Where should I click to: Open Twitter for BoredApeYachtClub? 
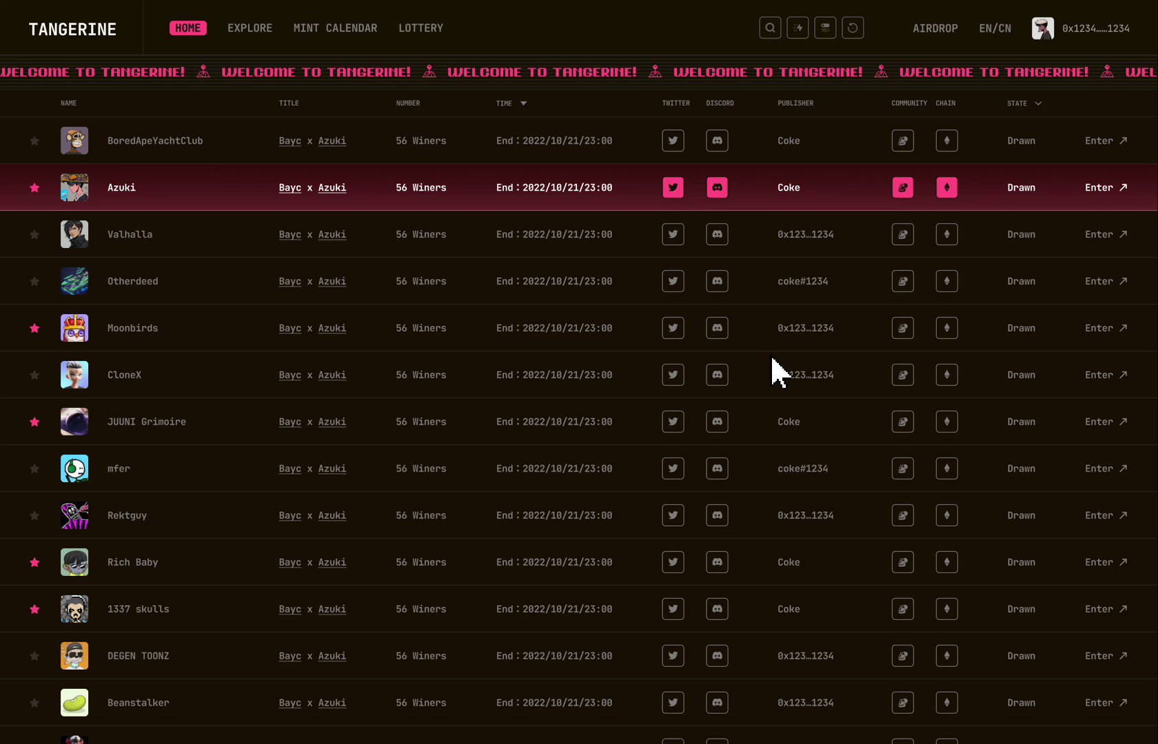point(673,141)
